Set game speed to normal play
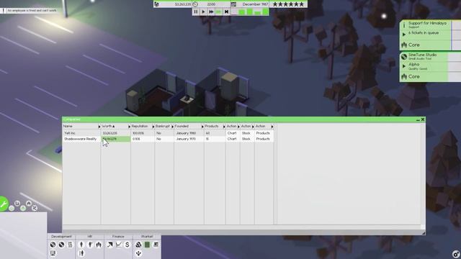Image resolution: width=461 pixels, height=259 pixels. tap(203, 12)
